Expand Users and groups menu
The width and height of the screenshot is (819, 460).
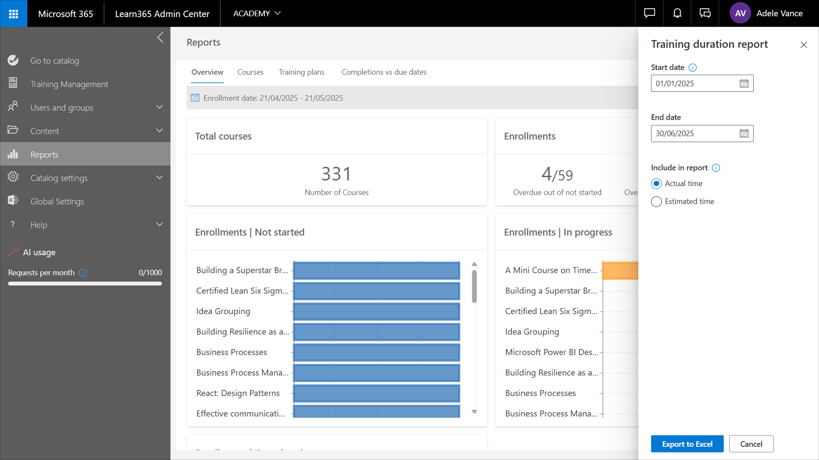tap(159, 107)
